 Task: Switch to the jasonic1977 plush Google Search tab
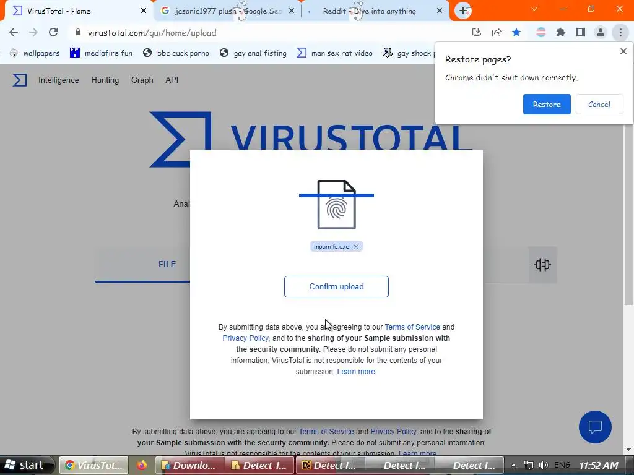point(227,11)
